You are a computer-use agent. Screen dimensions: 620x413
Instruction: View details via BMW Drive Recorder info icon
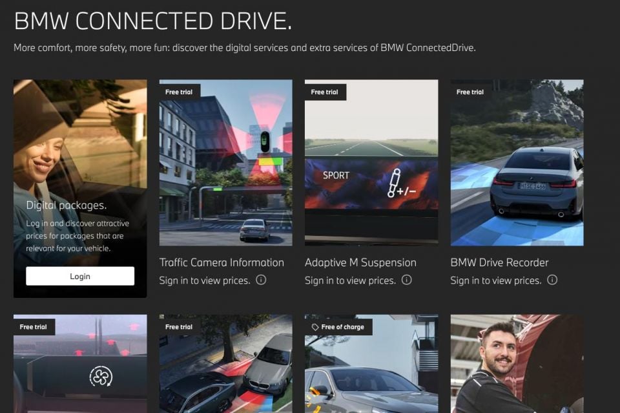click(x=552, y=281)
